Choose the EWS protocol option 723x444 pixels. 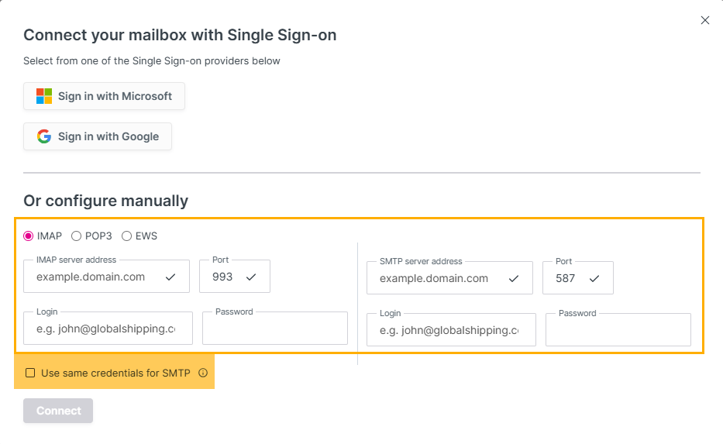tap(126, 236)
